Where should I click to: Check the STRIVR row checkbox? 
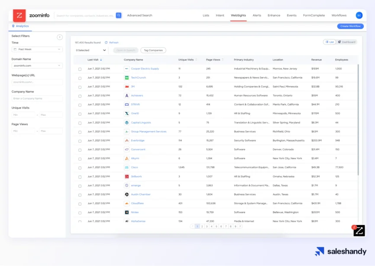(x=80, y=105)
